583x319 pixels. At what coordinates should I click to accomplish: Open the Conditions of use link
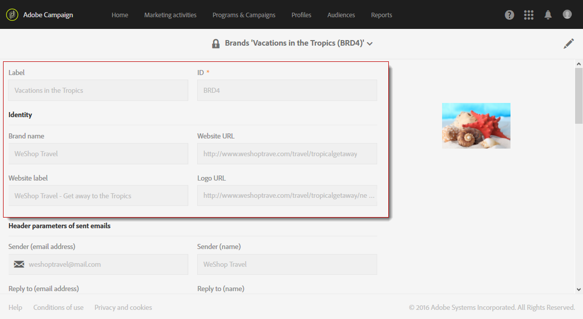[x=58, y=307]
